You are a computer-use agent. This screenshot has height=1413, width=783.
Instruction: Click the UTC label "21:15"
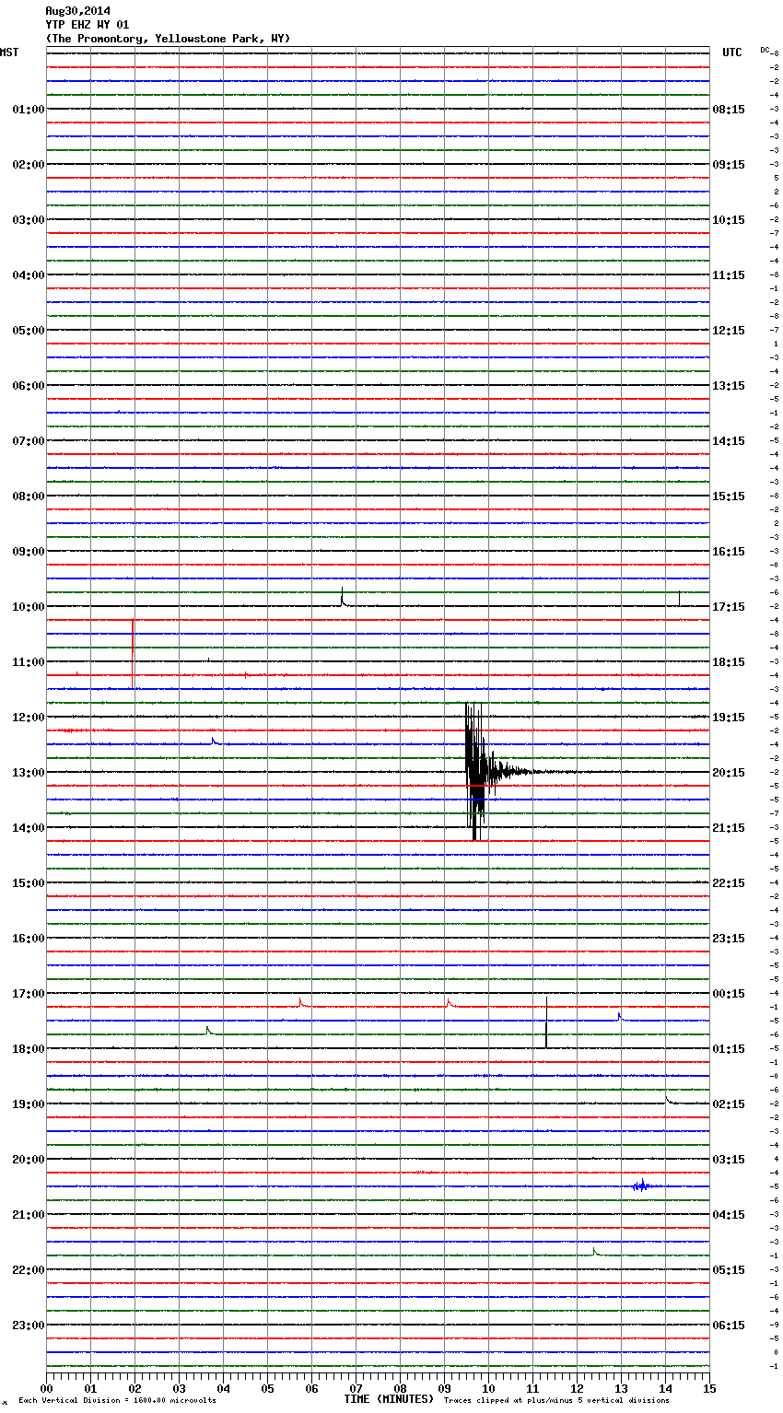coord(729,828)
